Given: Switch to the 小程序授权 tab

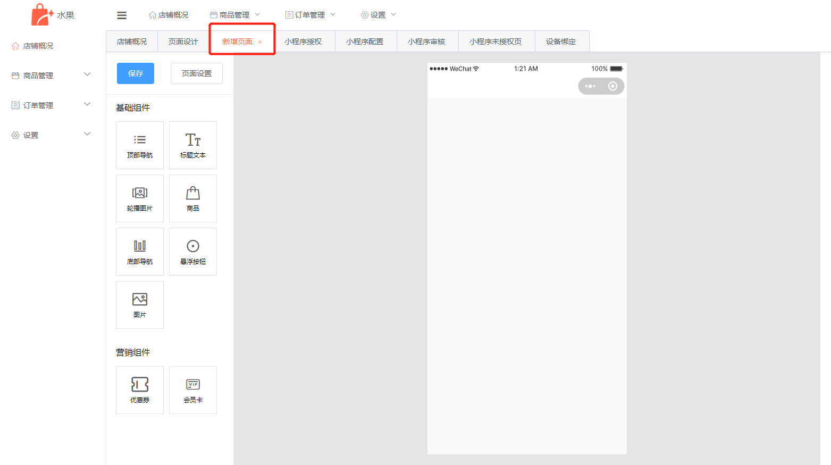Looking at the screenshot, I should 303,41.
